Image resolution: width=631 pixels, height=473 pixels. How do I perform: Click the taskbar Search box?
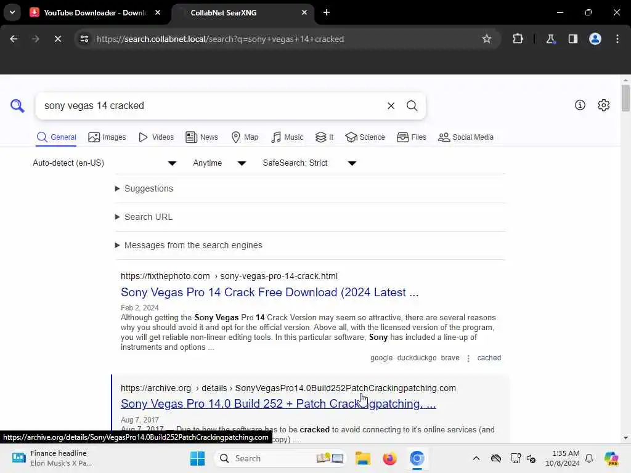(x=280, y=458)
